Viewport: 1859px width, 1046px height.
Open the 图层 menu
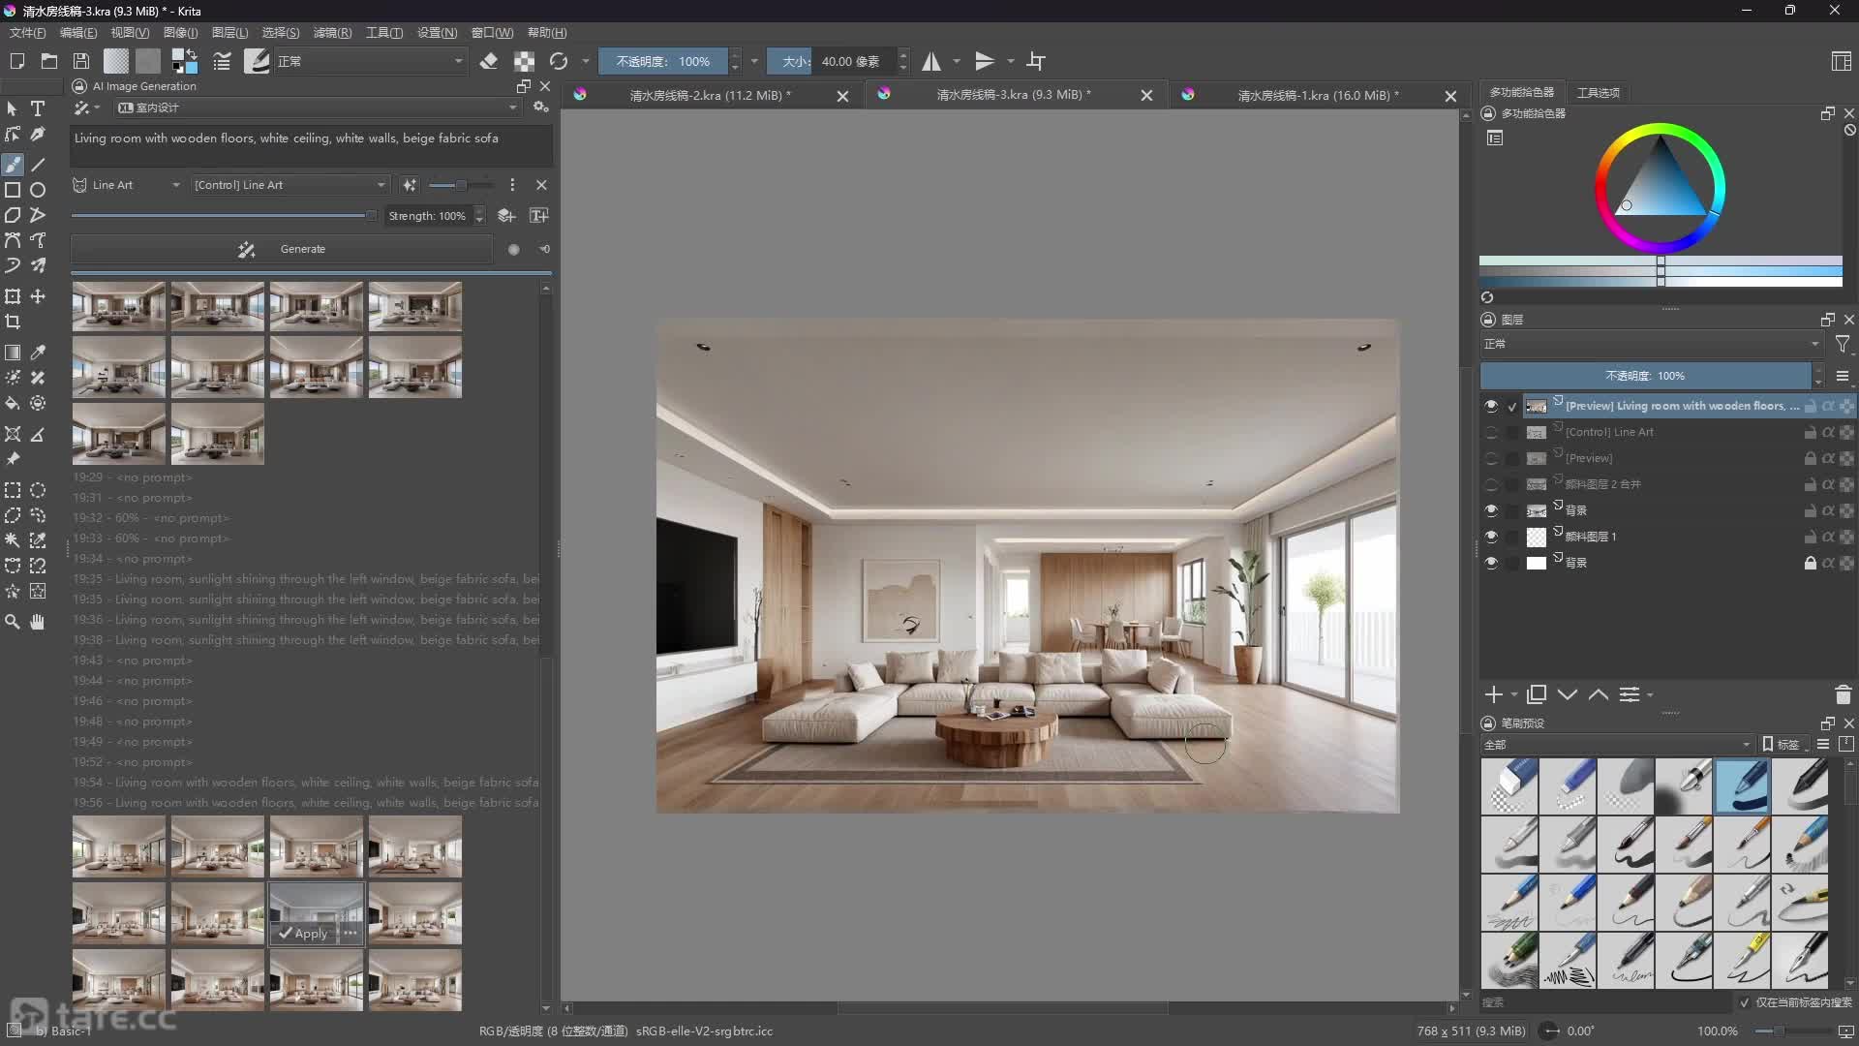[229, 33]
